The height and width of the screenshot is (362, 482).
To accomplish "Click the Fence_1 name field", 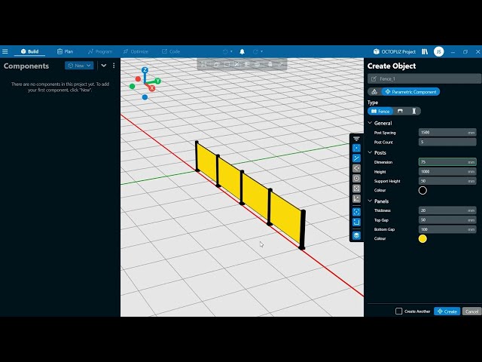I will [x=425, y=78].
